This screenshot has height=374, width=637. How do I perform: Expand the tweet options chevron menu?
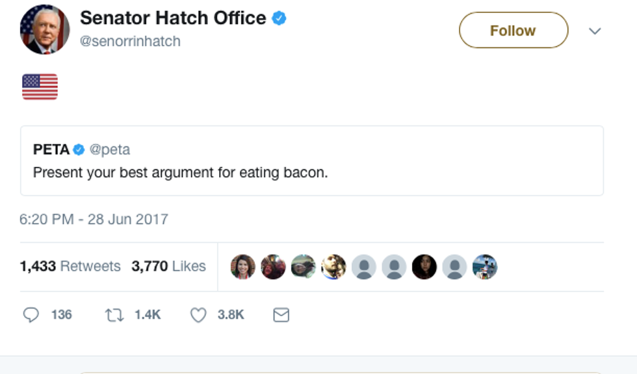point(595,31)
